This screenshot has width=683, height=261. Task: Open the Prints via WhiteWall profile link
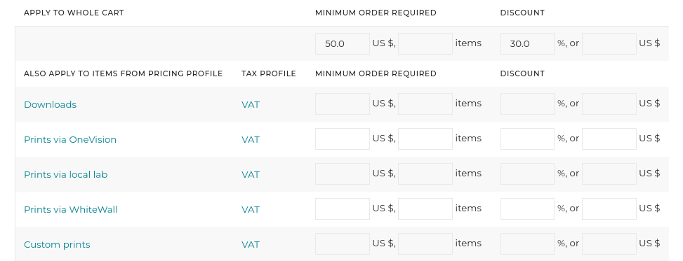coord(71,210)
